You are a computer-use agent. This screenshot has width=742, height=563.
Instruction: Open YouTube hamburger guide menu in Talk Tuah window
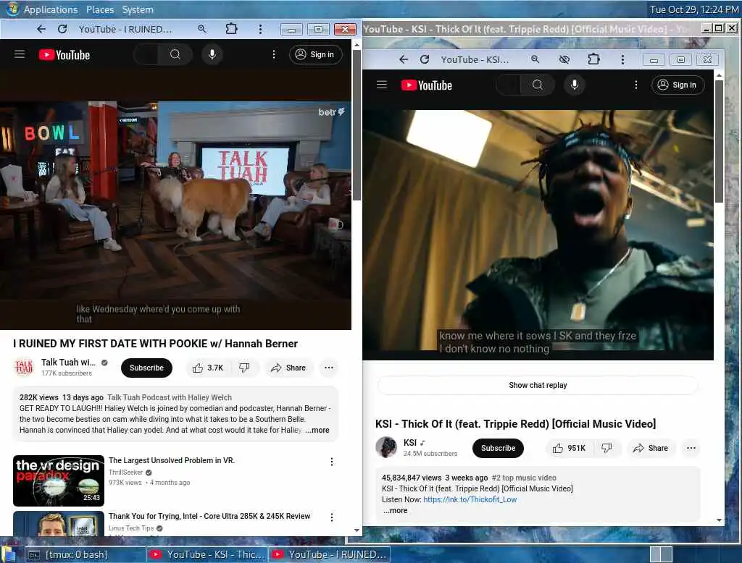[x=20, y=54]
